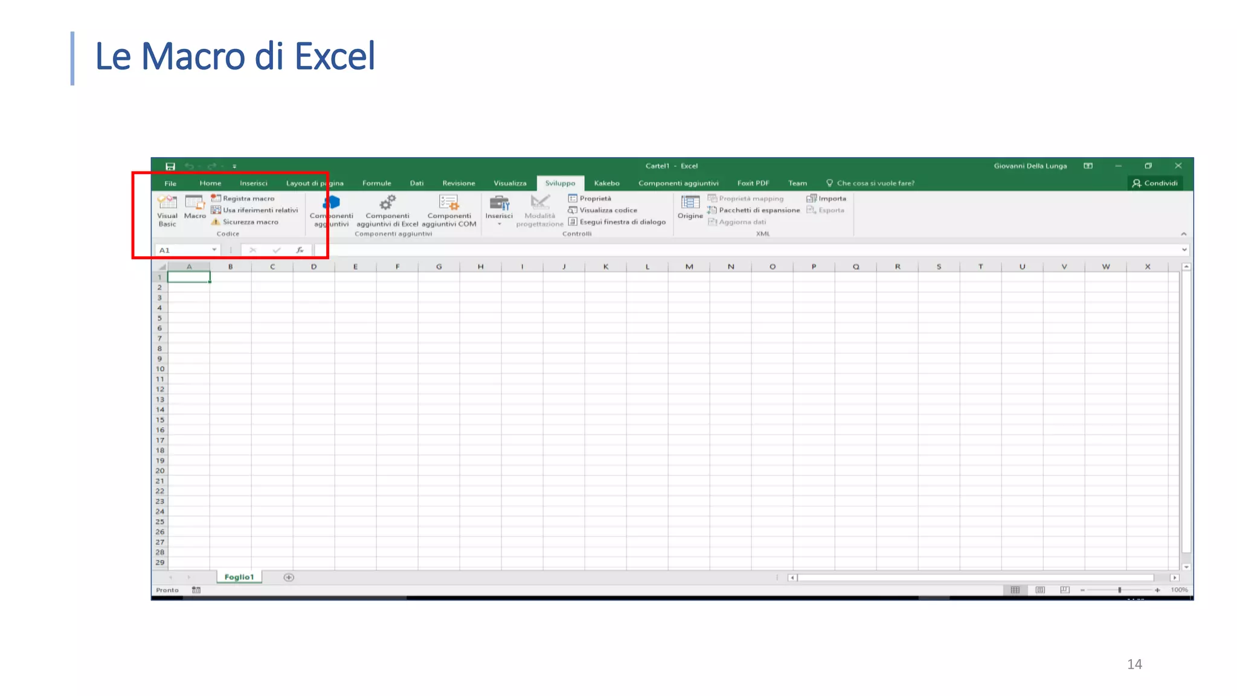
Task: Select the Foglio1 sheet tab
Action: click(x=239, y=577)
